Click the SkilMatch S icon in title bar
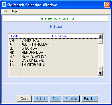 pos(4,5)
